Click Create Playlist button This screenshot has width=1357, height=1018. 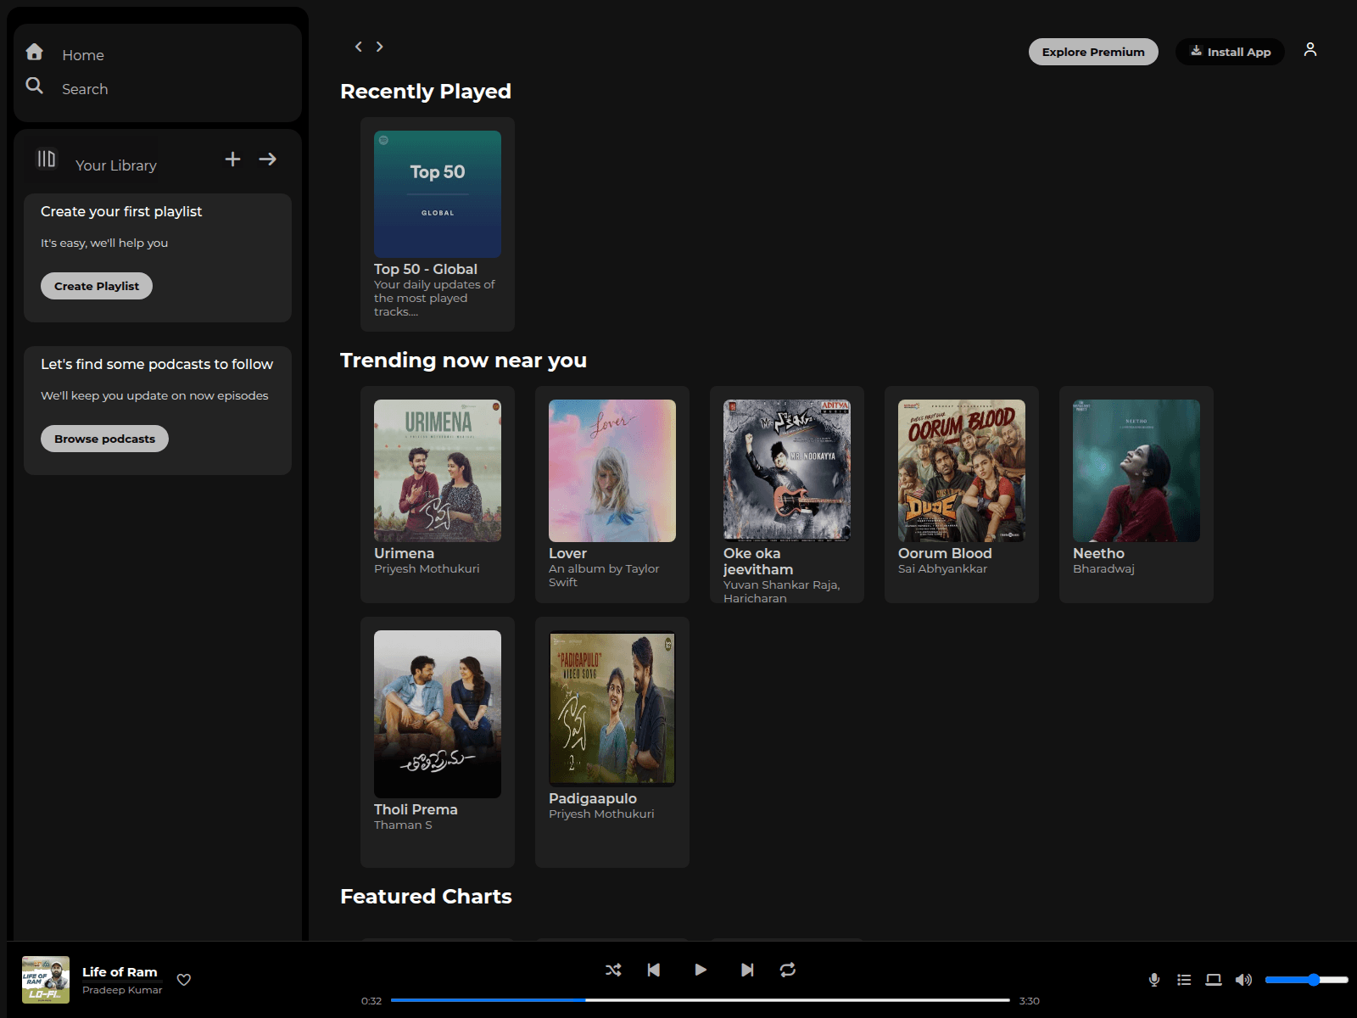(97, 286)
